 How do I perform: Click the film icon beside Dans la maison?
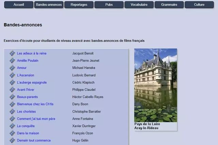coord(12,133)
